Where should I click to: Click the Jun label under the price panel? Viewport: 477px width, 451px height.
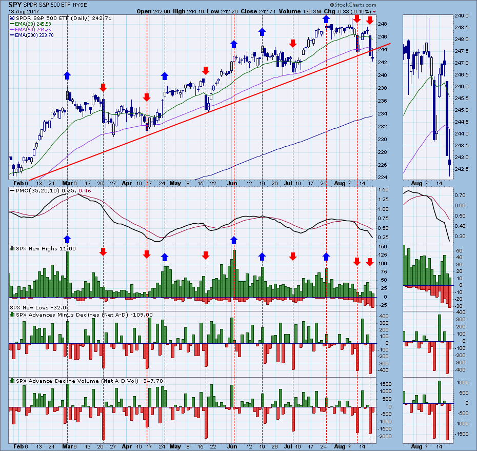tap(232, 184)
